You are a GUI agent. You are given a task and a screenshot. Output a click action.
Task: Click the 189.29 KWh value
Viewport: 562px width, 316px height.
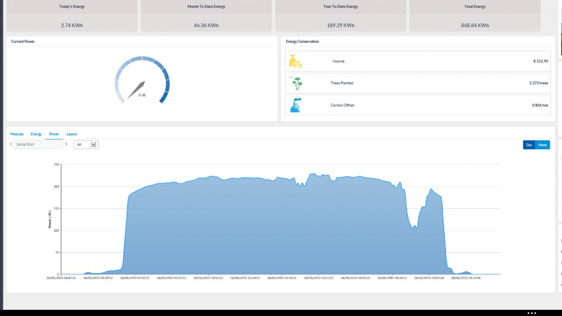click(x=341, y=25)
